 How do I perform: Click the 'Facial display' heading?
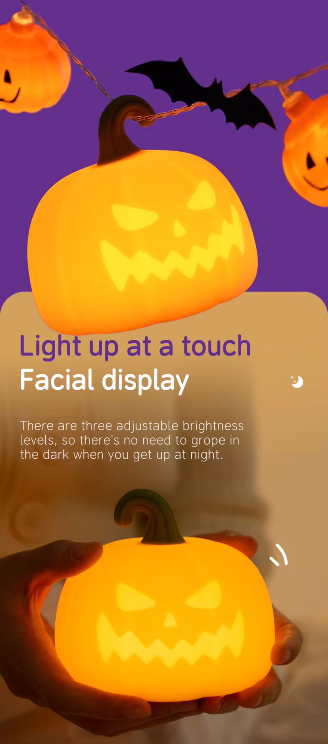point(104,380)
